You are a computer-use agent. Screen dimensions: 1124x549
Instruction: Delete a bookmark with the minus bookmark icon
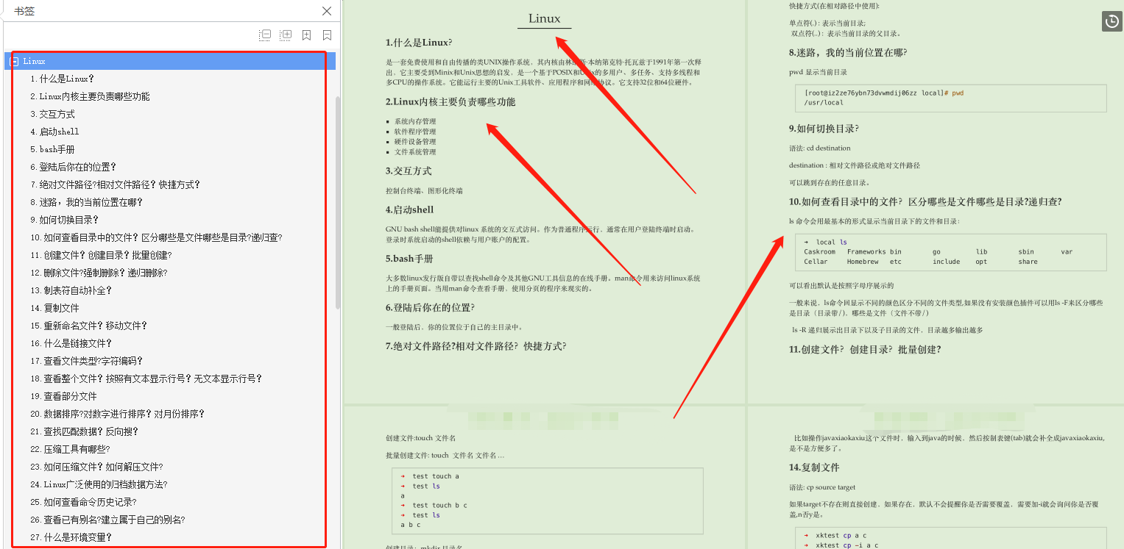327,35
